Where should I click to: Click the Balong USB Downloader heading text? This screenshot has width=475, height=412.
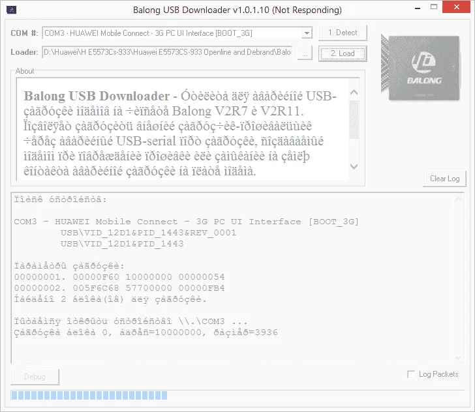[x=97, y=96]
